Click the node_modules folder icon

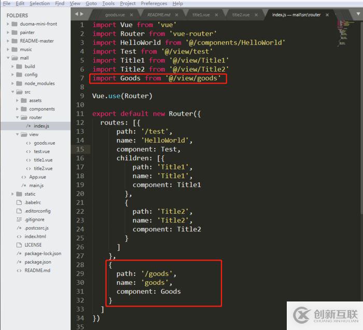point(19,84)
